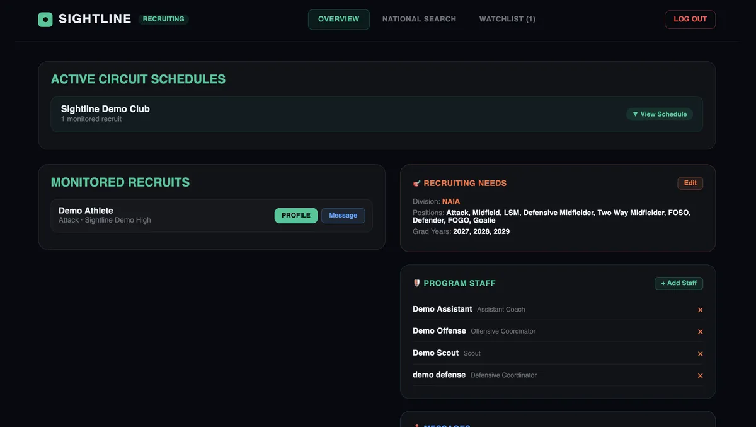
Task: Switch to National Search tab
Action: (419, 20)
